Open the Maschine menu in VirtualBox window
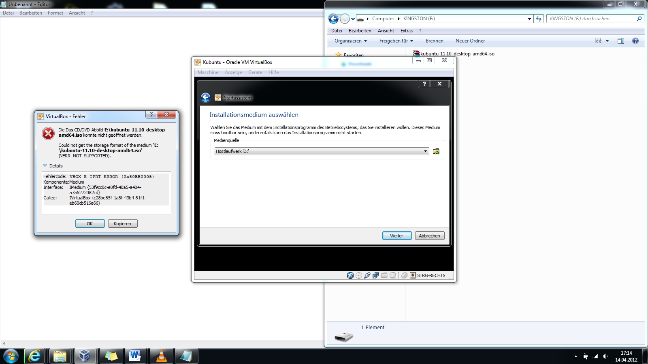The width and height of the screenshot is (648, 364). 208,72
